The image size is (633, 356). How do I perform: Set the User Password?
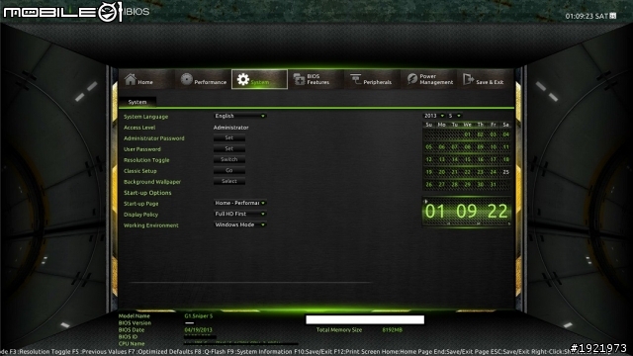pos(228,149)
